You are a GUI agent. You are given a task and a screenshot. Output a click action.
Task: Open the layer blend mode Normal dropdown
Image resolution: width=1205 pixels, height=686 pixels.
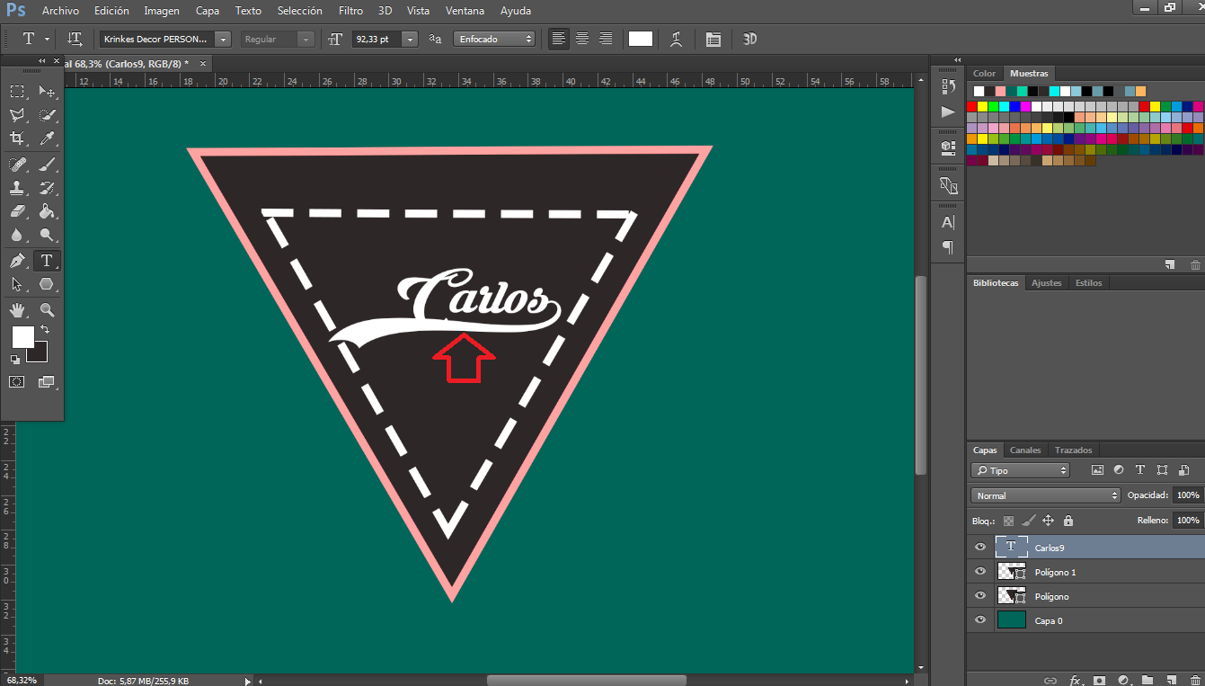click(1046, 495)
